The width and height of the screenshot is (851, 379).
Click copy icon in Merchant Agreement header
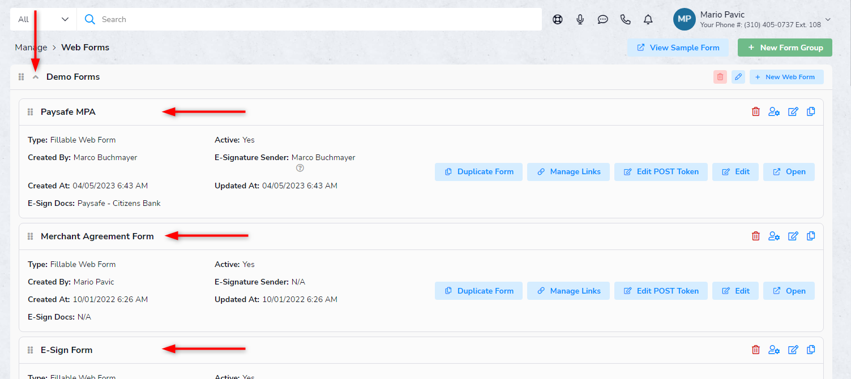(x=811, y=236)
